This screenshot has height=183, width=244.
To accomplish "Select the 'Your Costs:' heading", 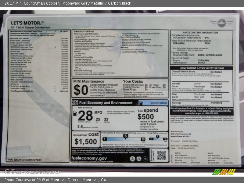I will (x=133, y=81).
